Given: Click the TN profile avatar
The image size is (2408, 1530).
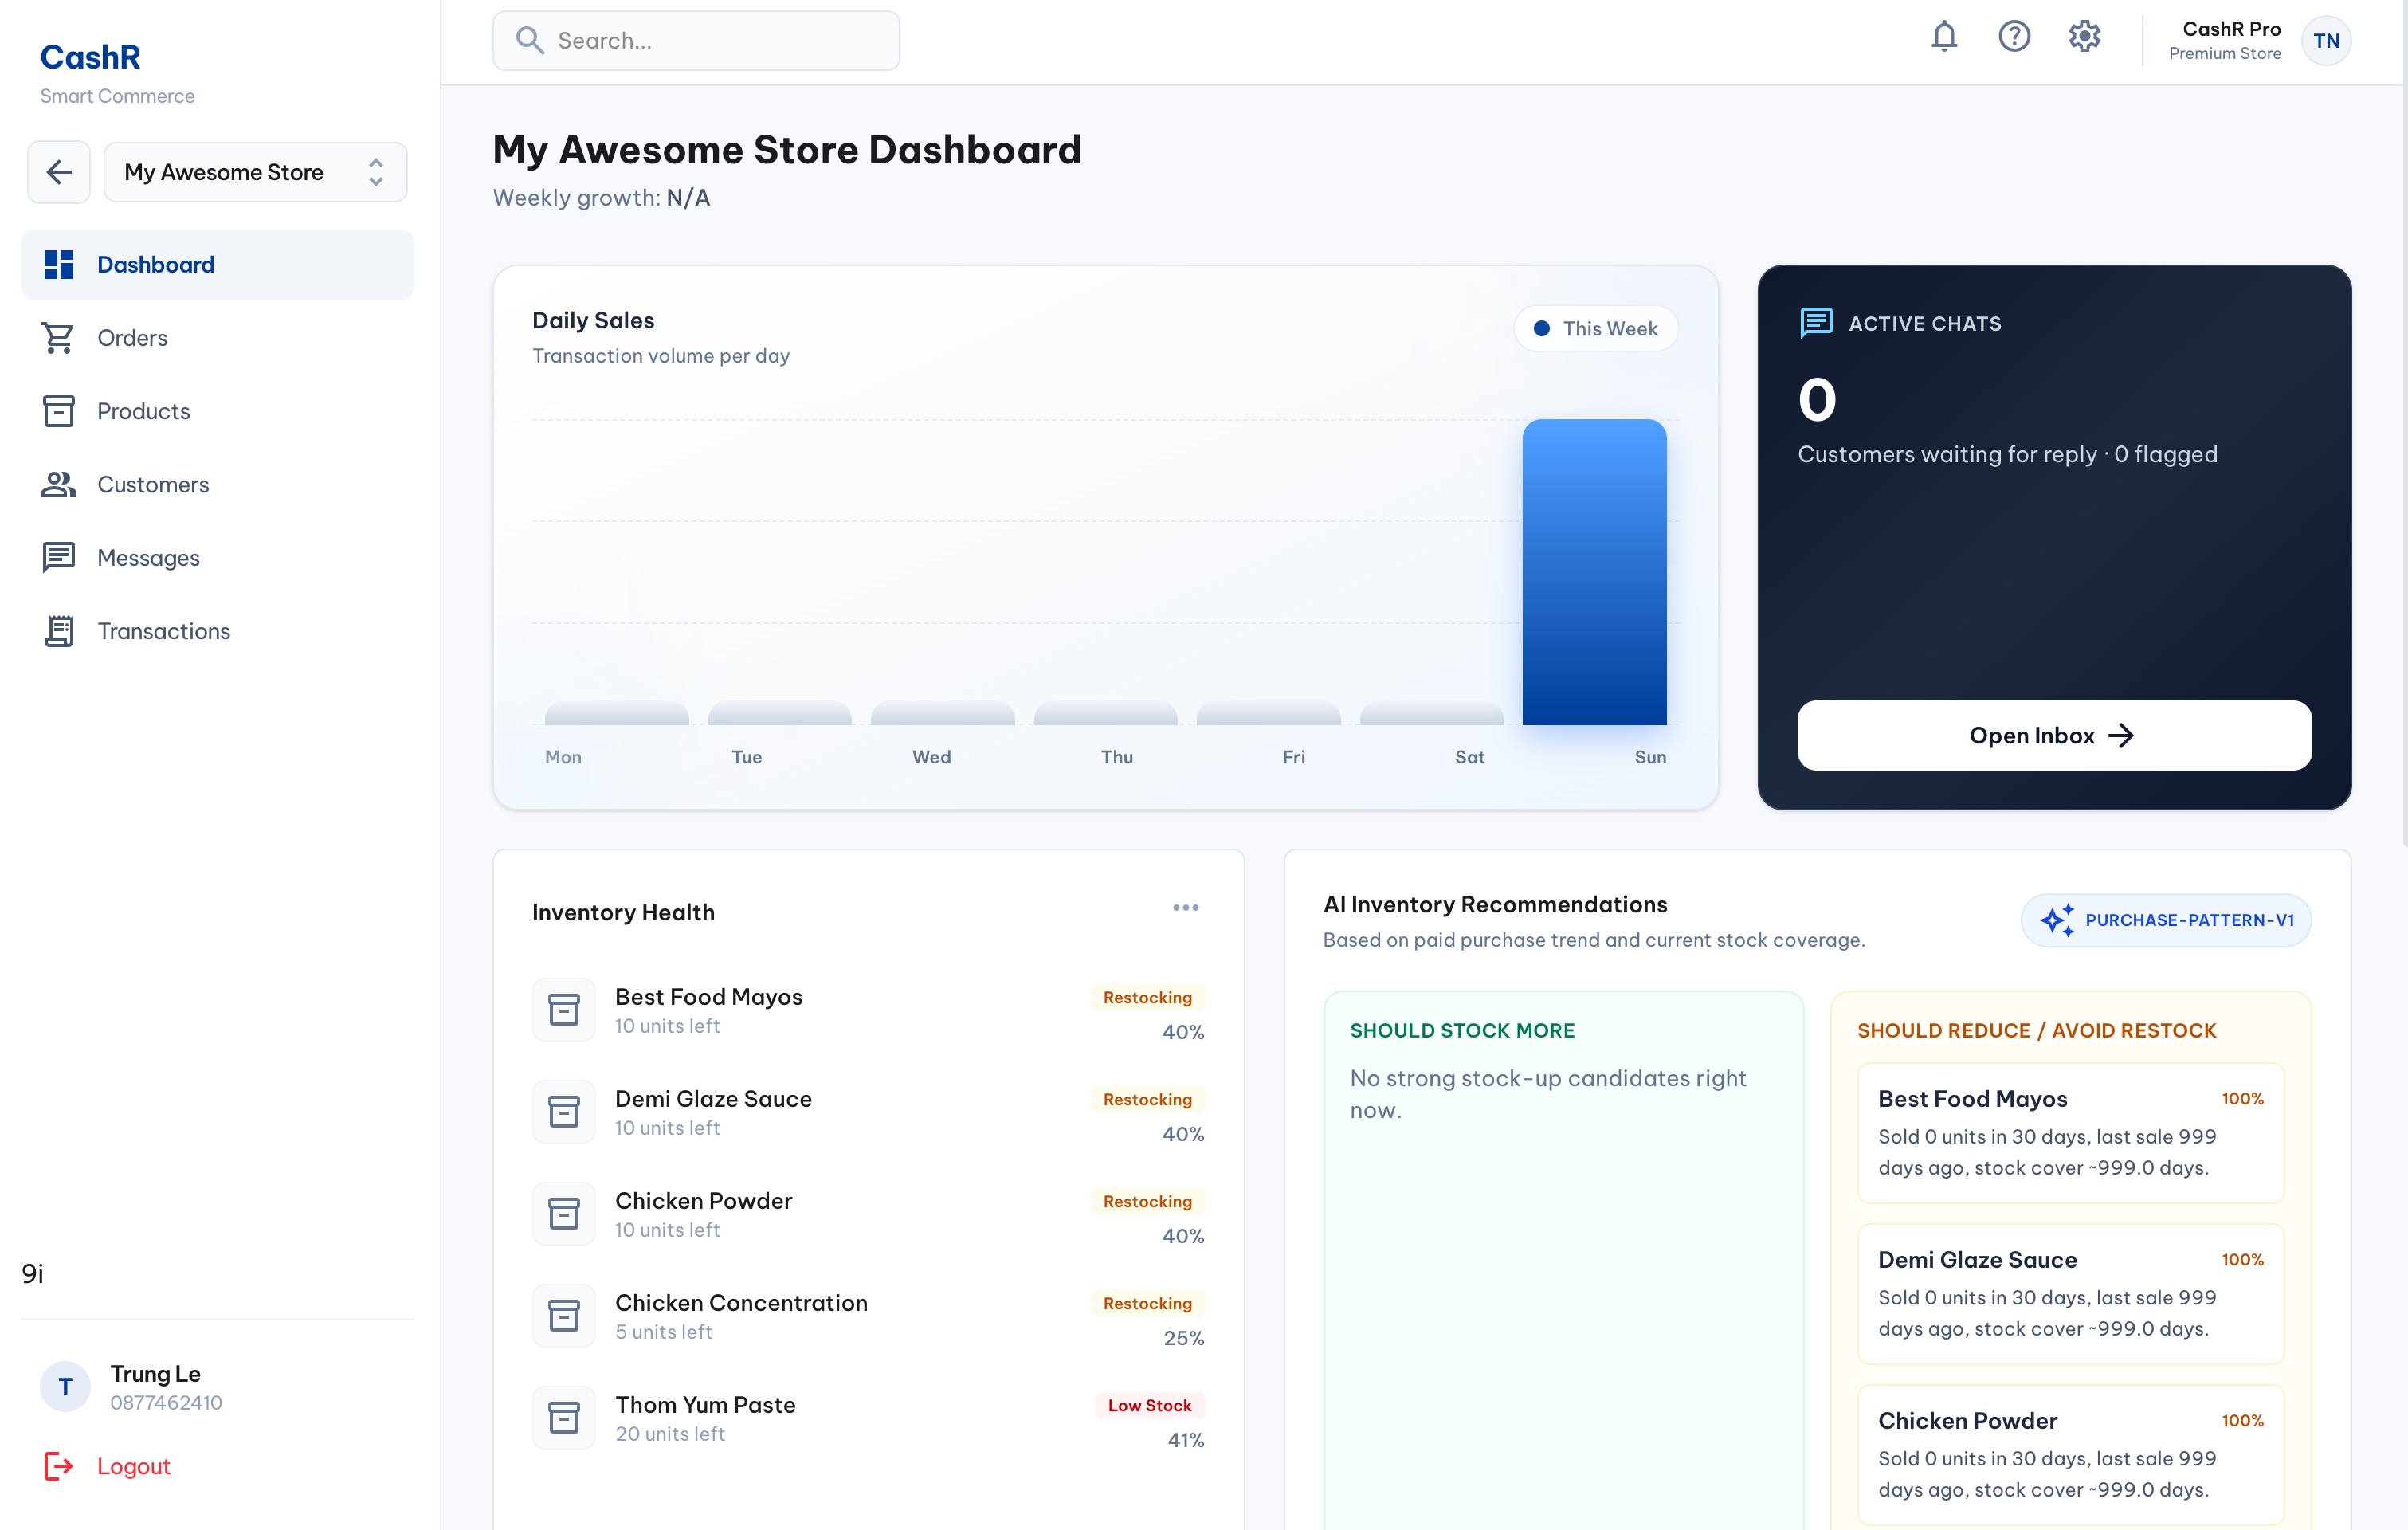Looking at the screenshot, I should coord(2325,41).
